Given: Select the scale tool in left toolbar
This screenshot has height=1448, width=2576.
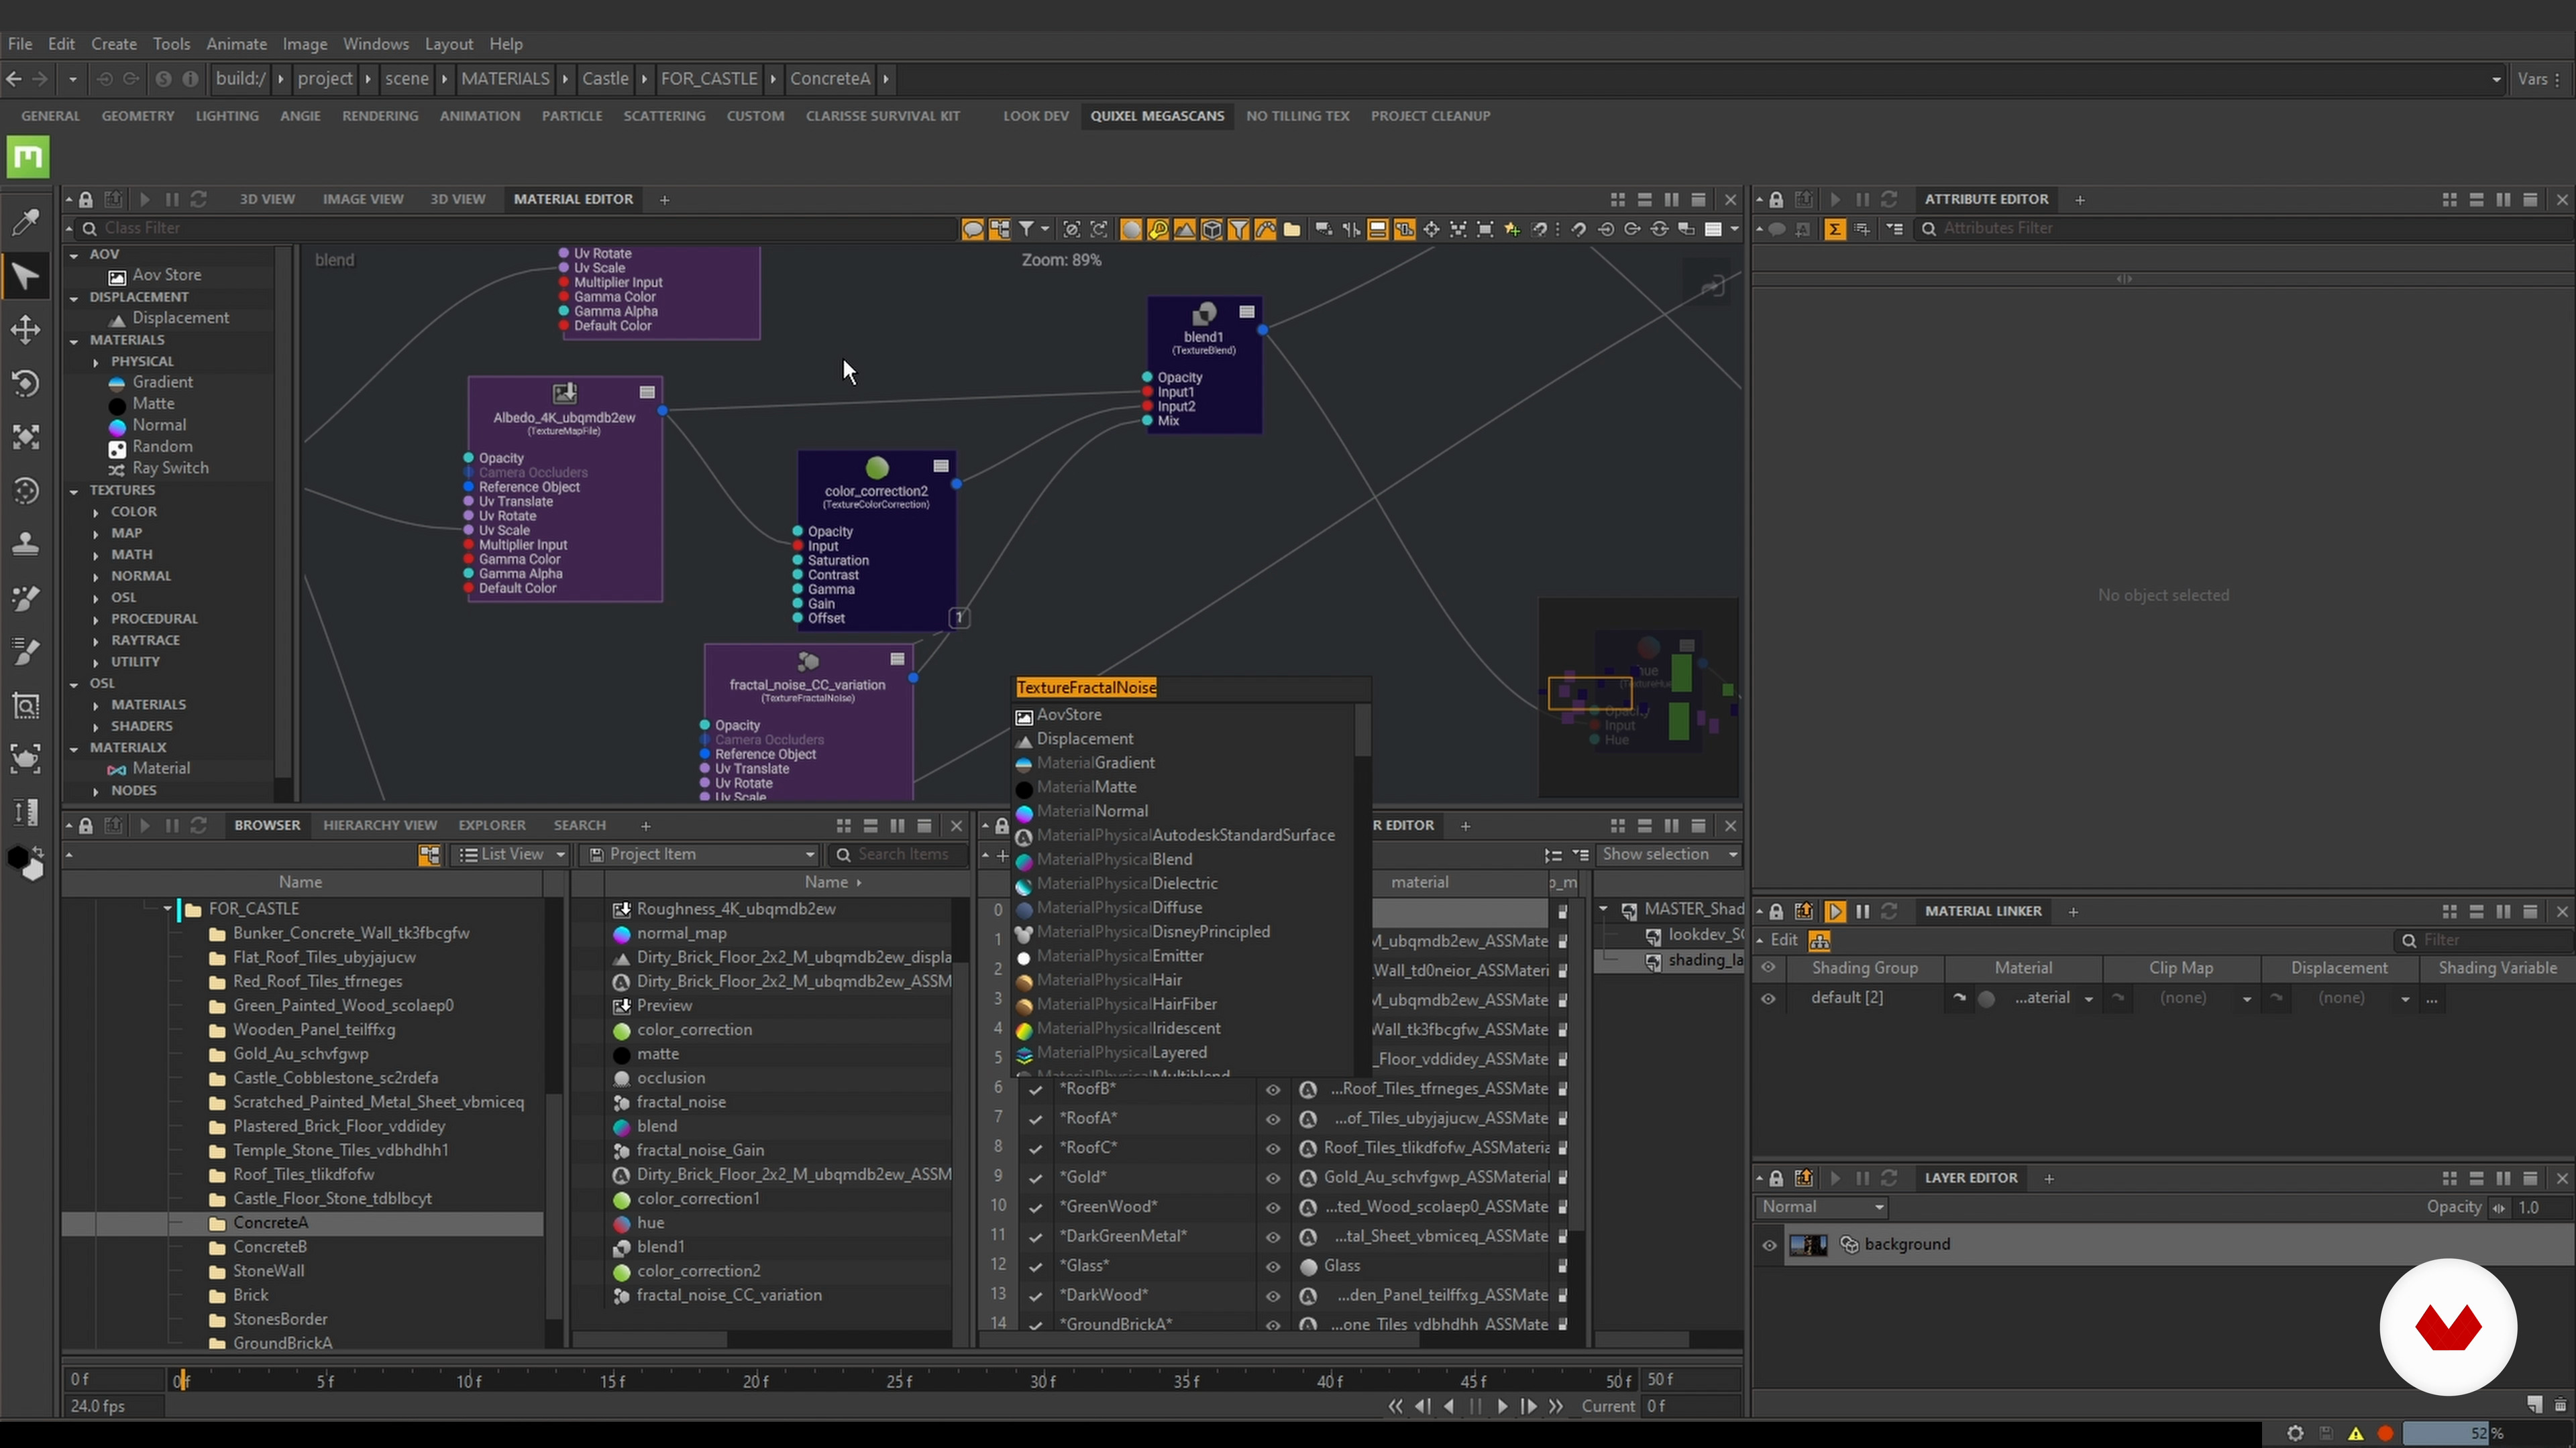Looking at the screenshot, I should point(25,438).
